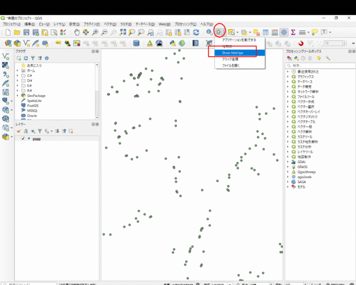Open the Text Annotation dropdown arrow

[330, 32]
